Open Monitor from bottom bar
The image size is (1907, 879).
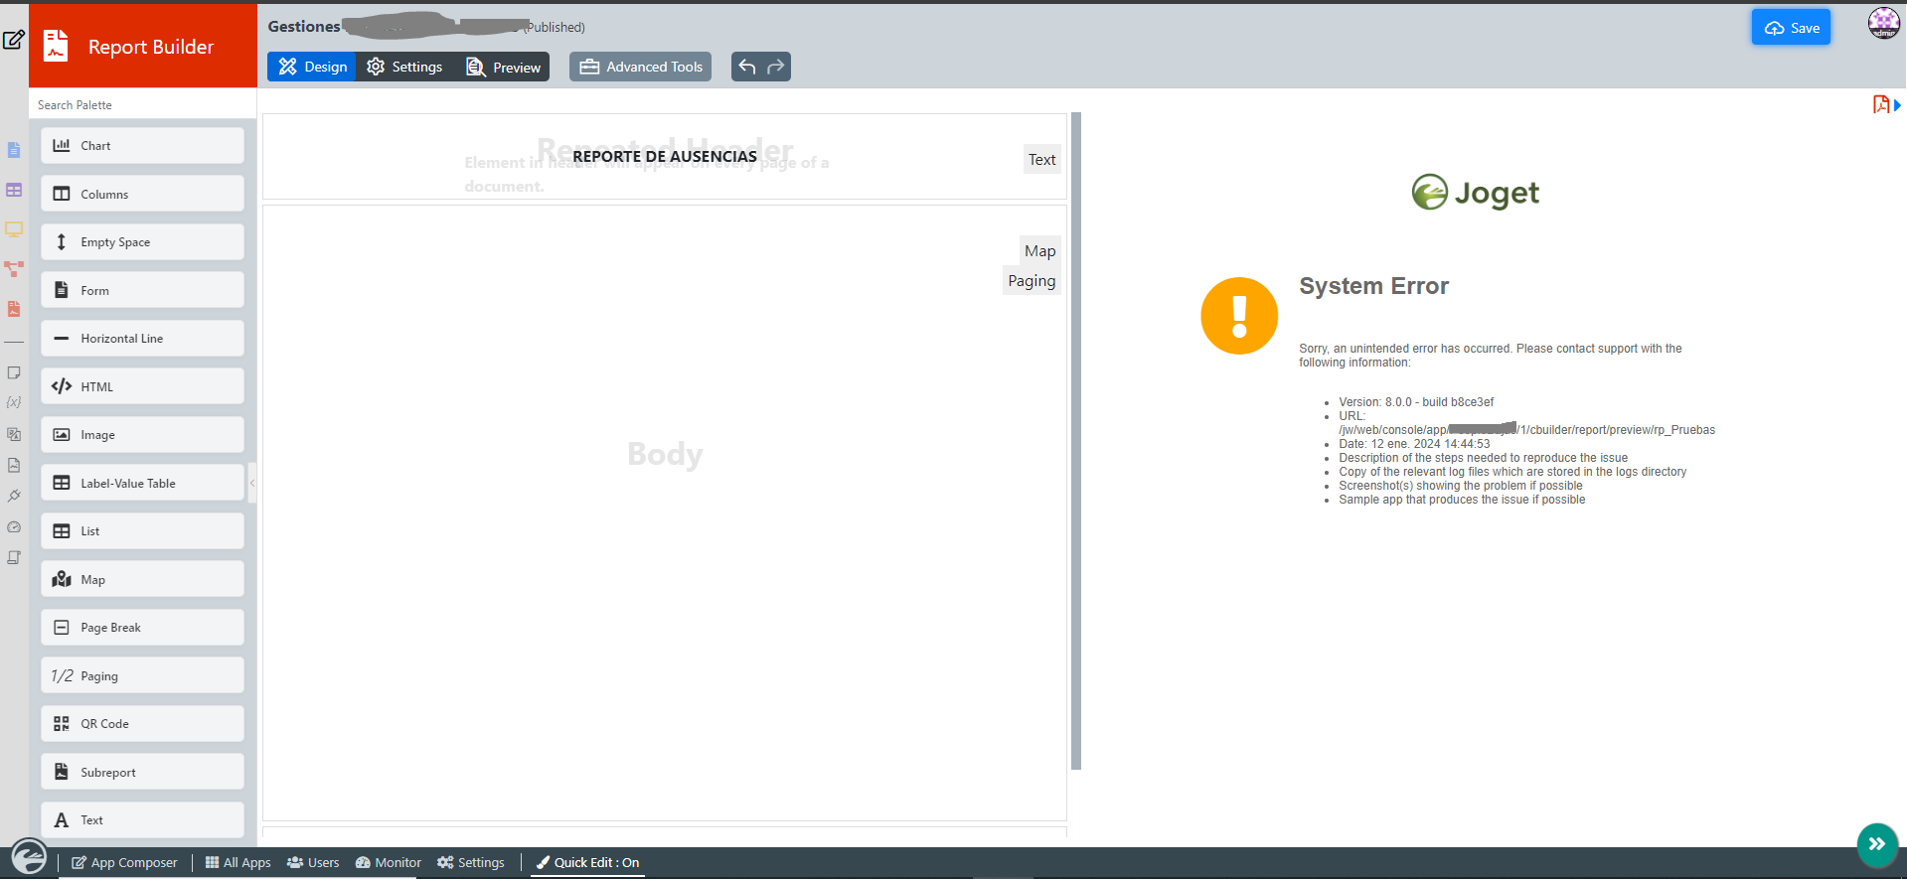coord(389,862)
